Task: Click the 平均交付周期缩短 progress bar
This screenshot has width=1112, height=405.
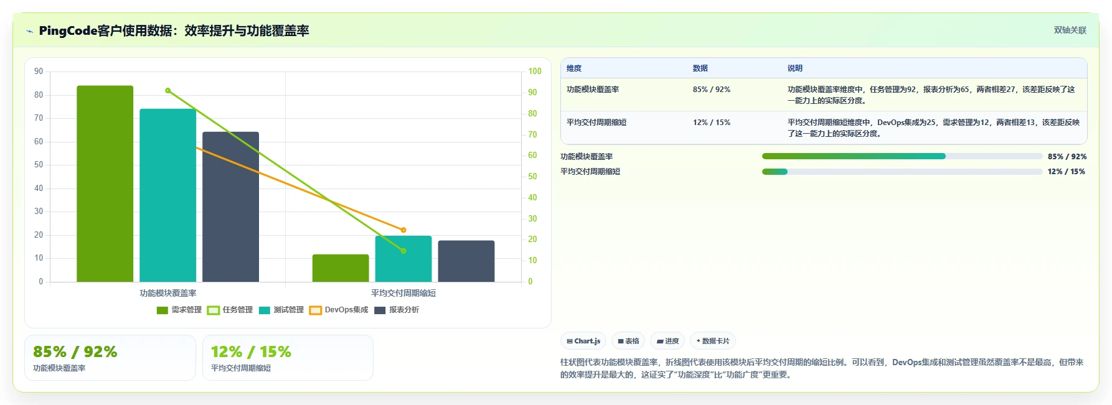Action: pos(902,172)
